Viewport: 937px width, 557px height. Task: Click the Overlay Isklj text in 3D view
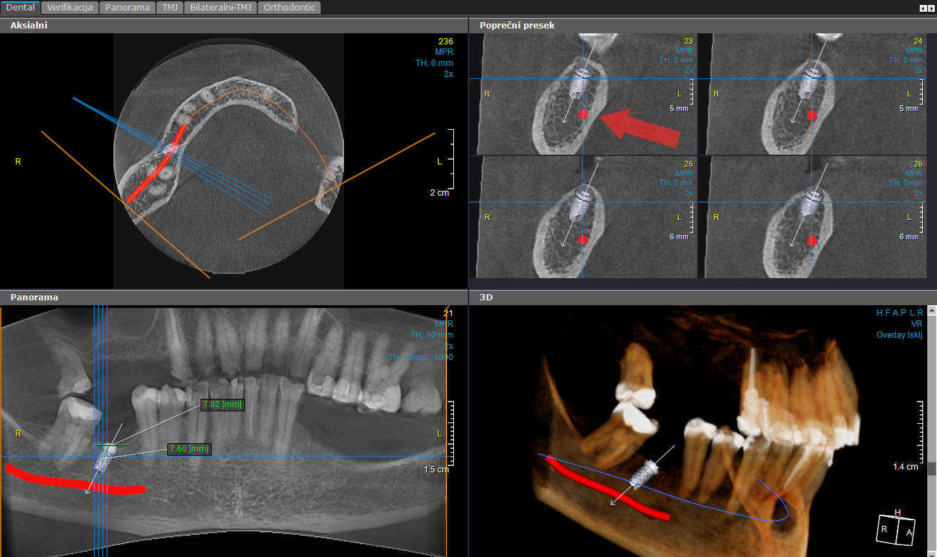click(x=900, y=335)
